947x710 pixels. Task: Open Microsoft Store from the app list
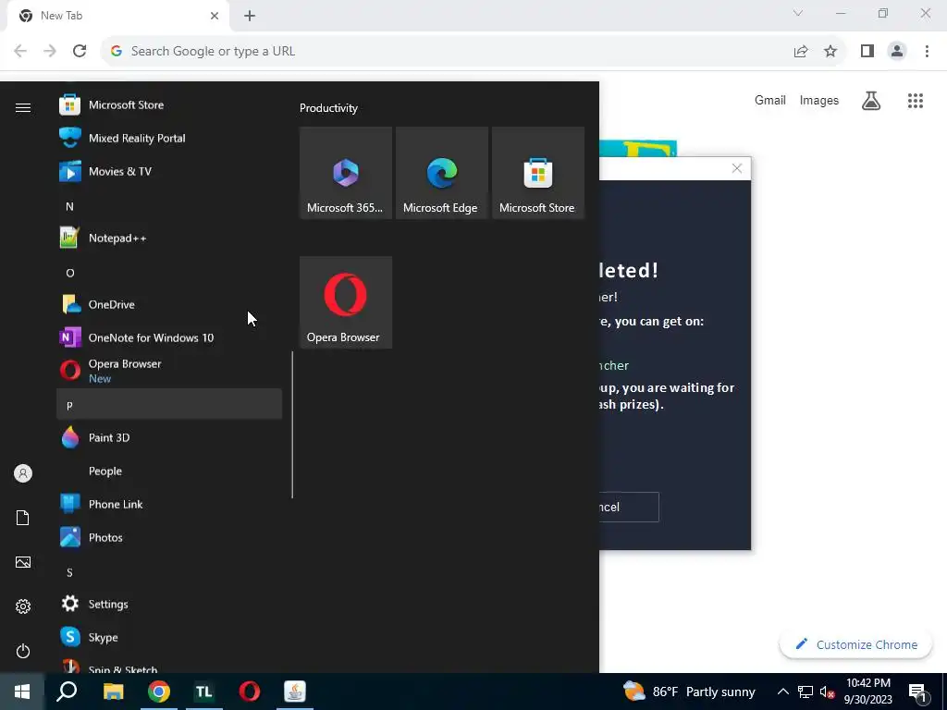[169, 105]
